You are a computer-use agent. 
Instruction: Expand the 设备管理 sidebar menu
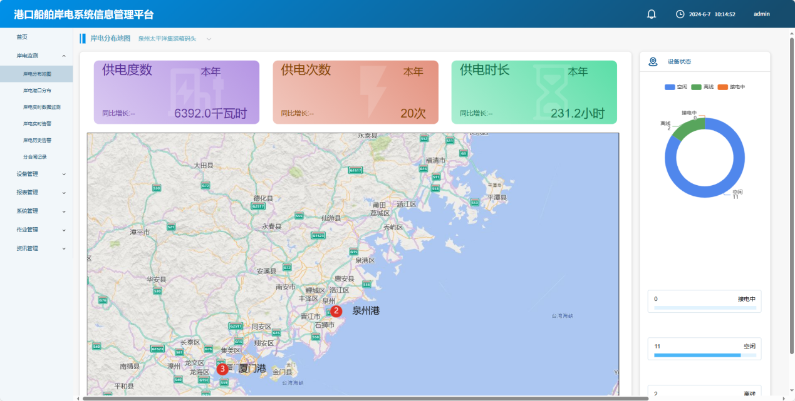coord(41,174)
